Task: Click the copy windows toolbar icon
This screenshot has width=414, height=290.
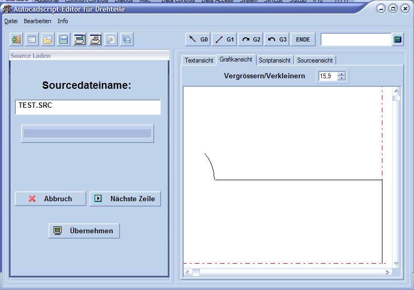Action: tap(127, 39)
